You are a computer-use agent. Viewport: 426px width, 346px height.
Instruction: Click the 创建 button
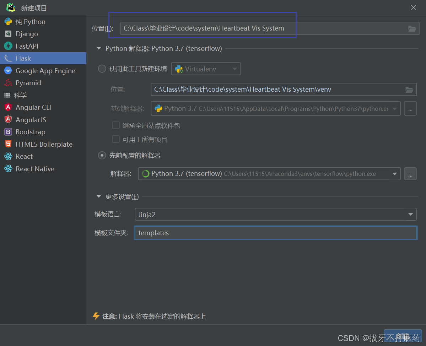(403, 336)
